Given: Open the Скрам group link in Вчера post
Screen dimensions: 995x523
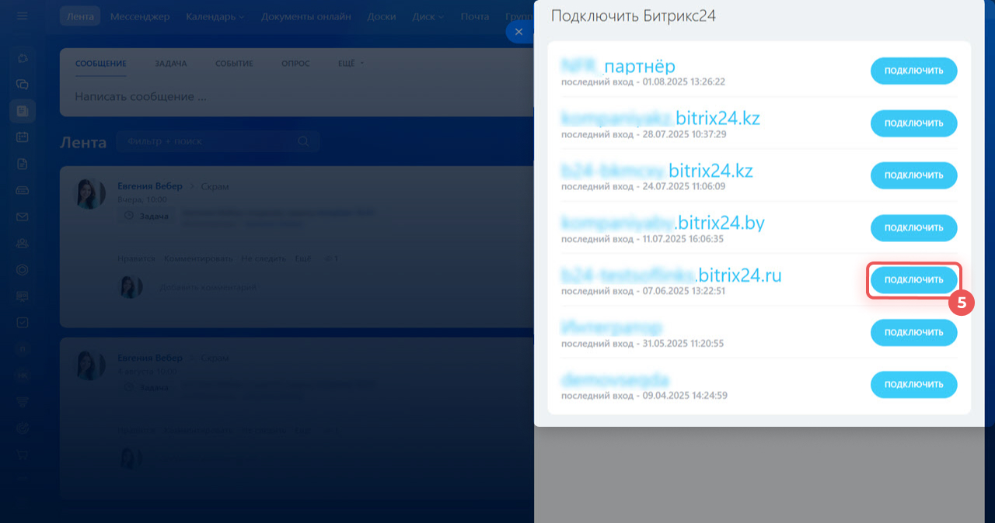Looking at the screenshot, I should (215, 186).
